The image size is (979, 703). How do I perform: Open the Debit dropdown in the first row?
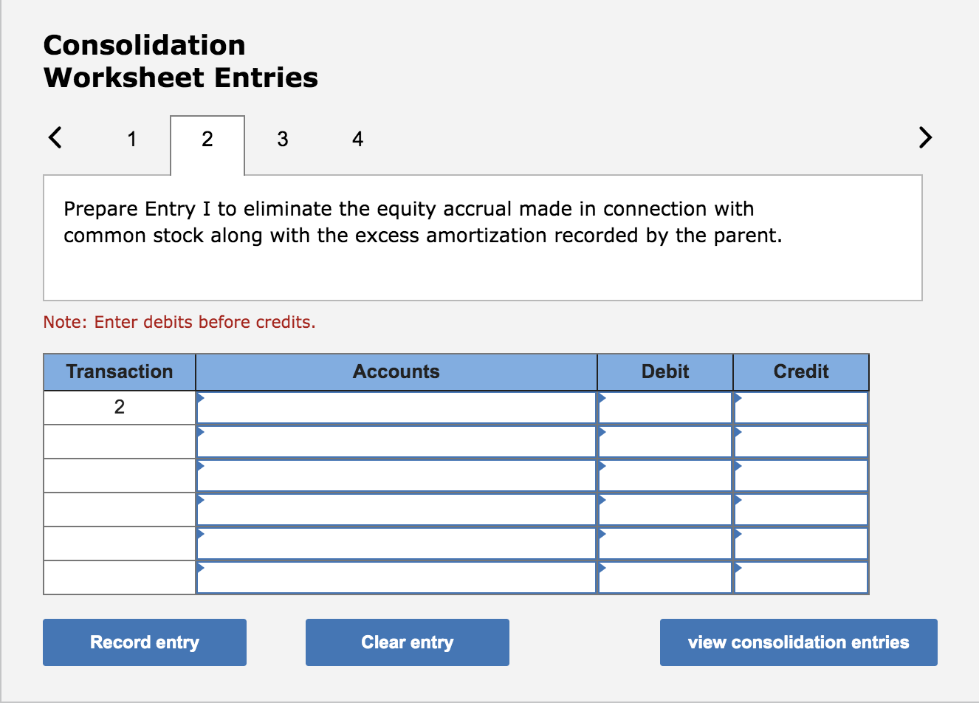664,407
